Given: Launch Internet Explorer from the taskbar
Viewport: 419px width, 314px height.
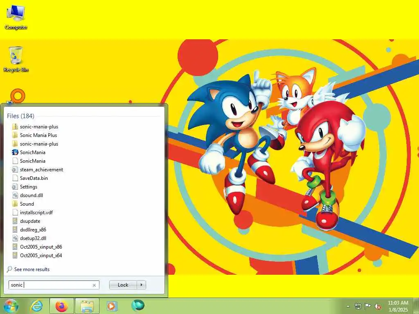Looking at the screenshot, I should (x=36, y=306).
